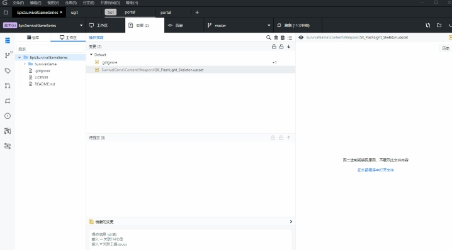Click the locked padlock icon in staged section

[273, 138]
